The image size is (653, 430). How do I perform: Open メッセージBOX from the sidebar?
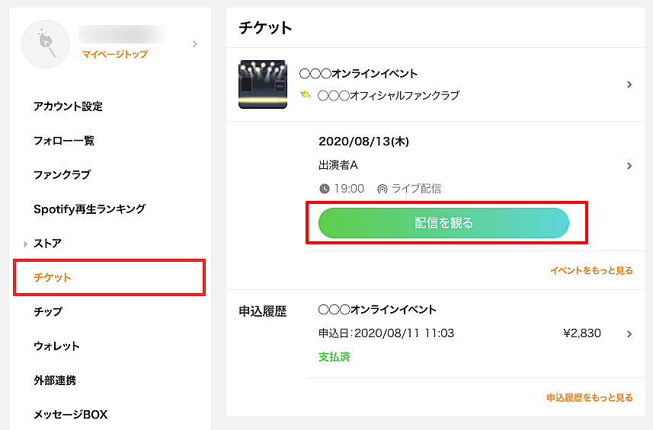[x=70, y=414]
